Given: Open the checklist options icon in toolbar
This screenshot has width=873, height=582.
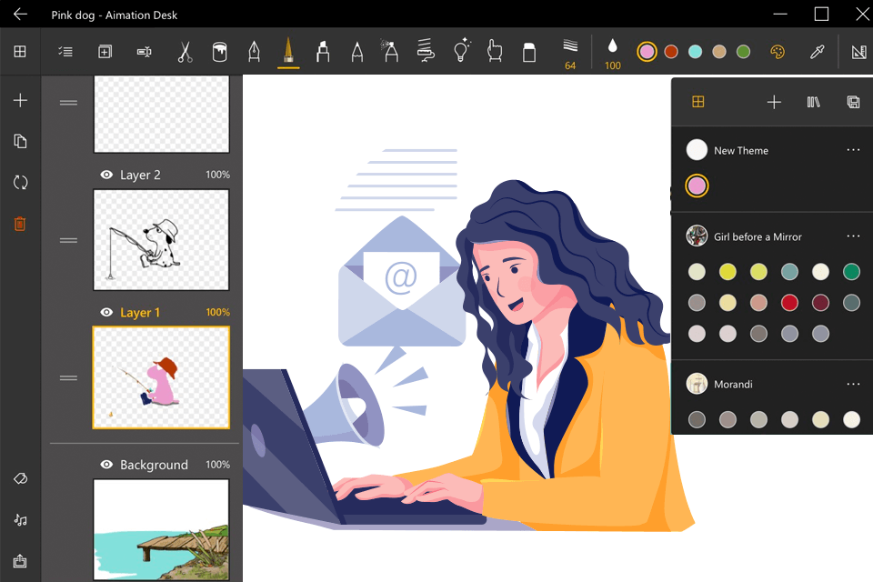Looking at the screenshot, I should (x=65, y=52).
